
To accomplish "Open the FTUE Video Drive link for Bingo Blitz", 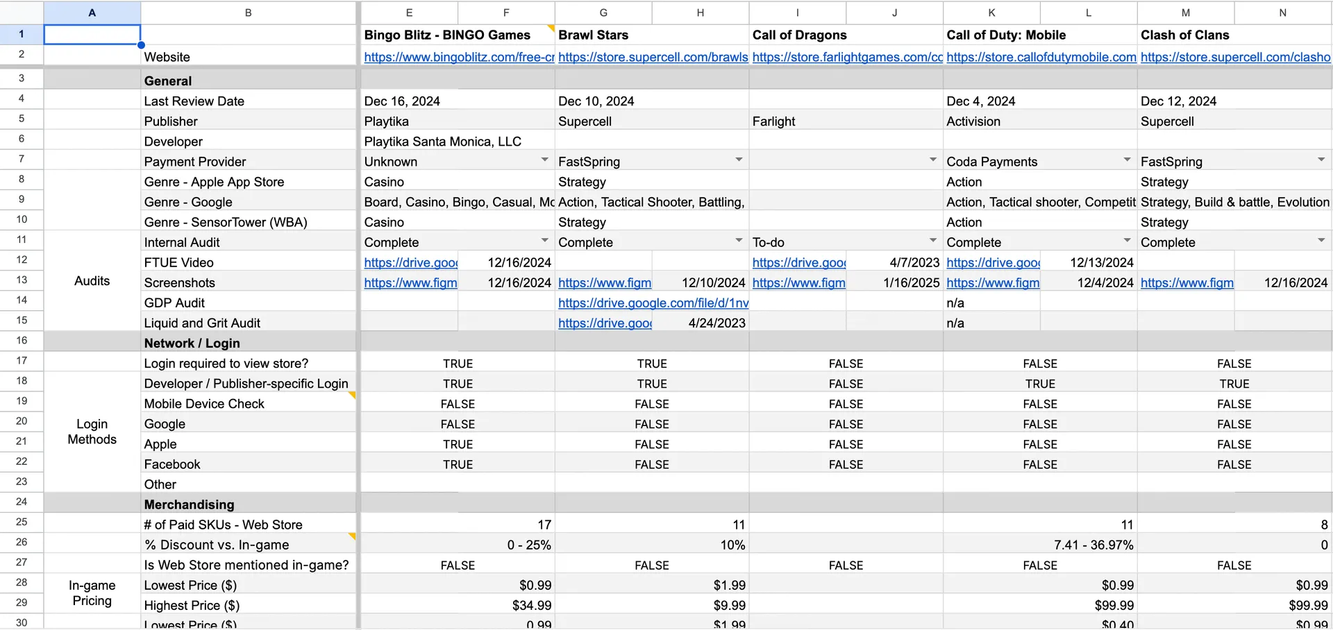I will pyautogui.click(x=410, y=262).
